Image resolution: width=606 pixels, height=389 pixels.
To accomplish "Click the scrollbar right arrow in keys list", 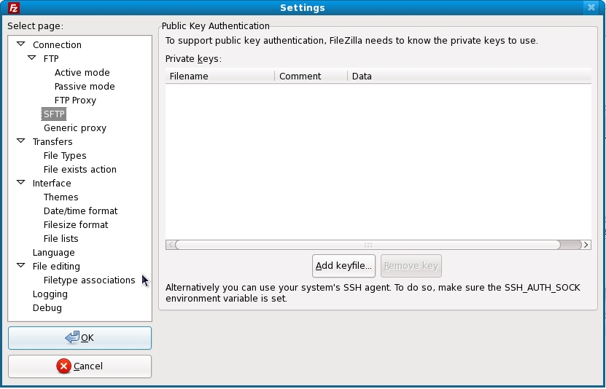I will 586,245.
